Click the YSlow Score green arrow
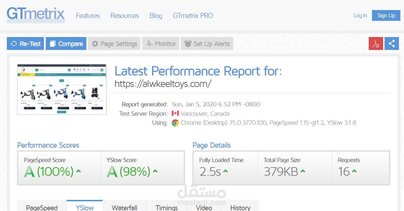The height and width of the screenshot is (211, 404). (x=155, y=171)
